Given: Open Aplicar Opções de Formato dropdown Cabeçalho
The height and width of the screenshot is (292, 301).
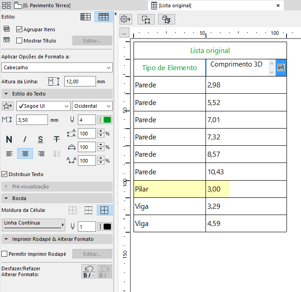Looking at the screenshot, I should tap(57, 67).
